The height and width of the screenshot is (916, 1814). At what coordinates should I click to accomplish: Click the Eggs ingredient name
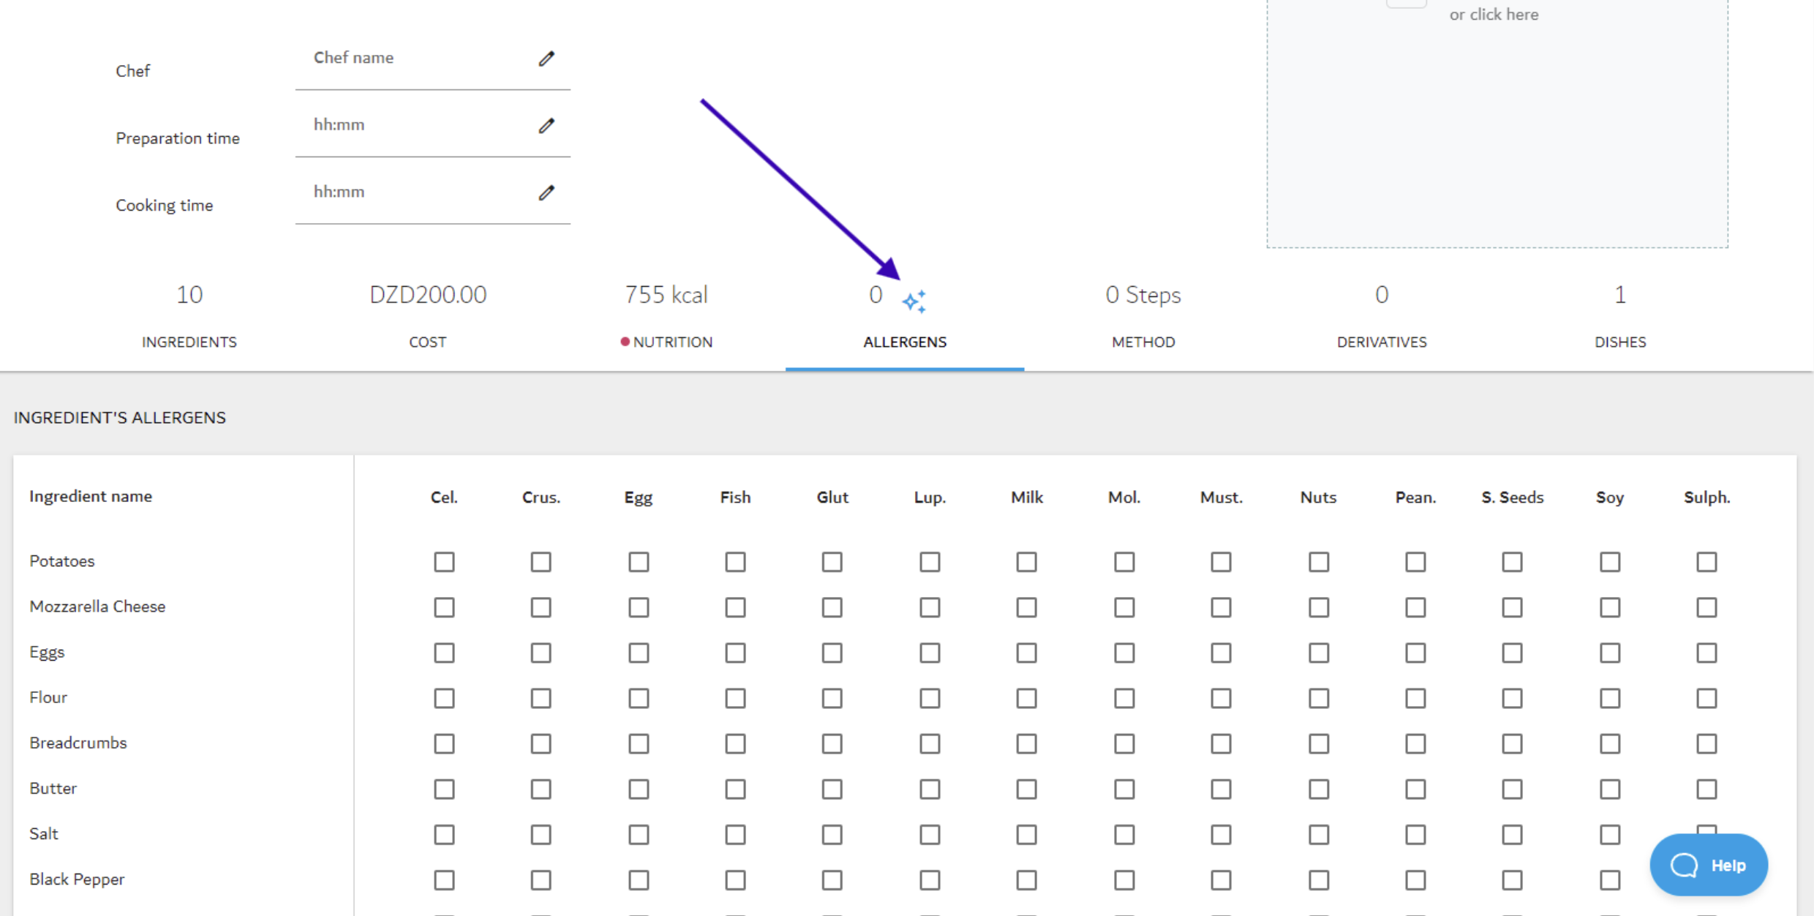(x=47, y=652)
